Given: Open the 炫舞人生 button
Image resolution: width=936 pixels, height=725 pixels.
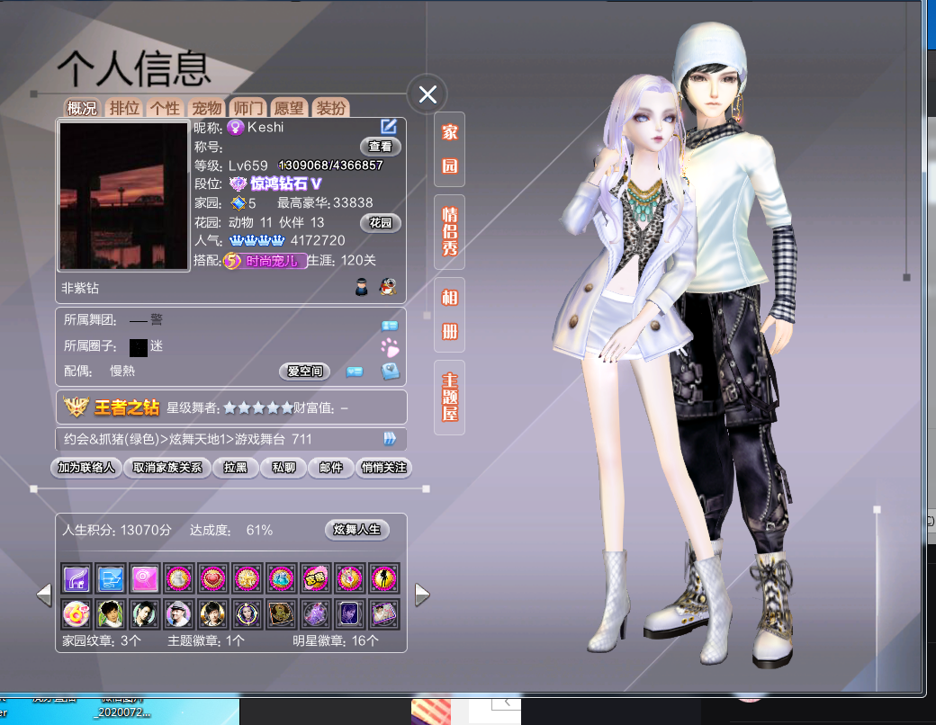Looking at the screenshot, I should pyautogui.click(x=357, y=529).
